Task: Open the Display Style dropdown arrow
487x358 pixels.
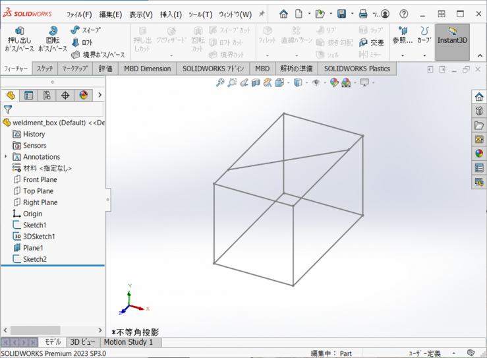Action: [306, 83]
